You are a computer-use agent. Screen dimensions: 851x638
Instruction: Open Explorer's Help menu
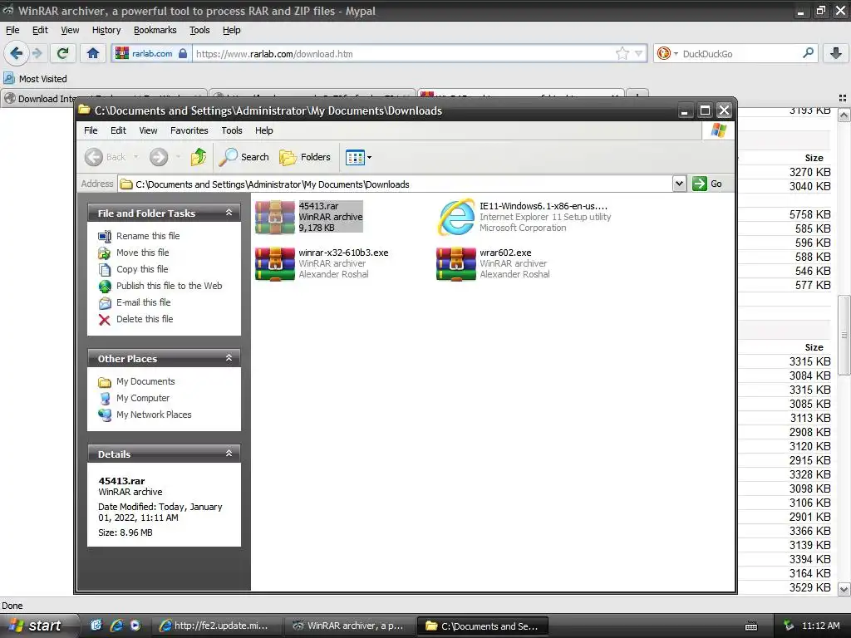(x=263, y=130)
